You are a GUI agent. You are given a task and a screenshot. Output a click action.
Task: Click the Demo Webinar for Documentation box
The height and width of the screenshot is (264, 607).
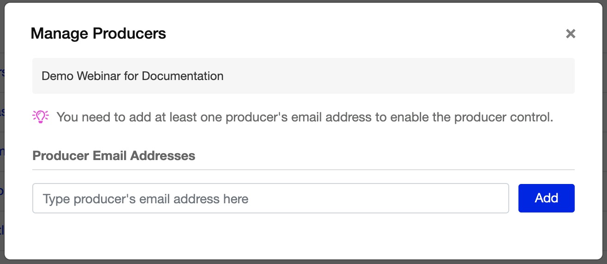tap(303, 76)
